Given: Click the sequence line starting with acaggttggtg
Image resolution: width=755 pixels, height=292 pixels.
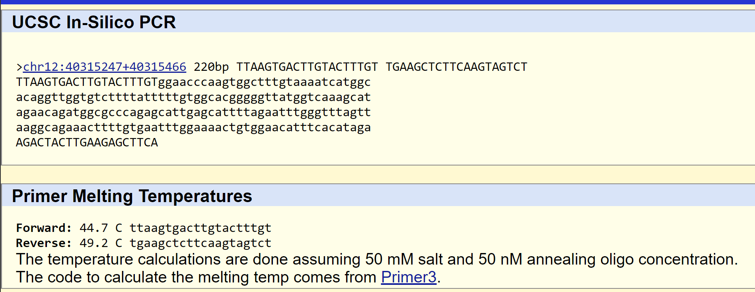Looking at the screenshot, I should point(193,97).
